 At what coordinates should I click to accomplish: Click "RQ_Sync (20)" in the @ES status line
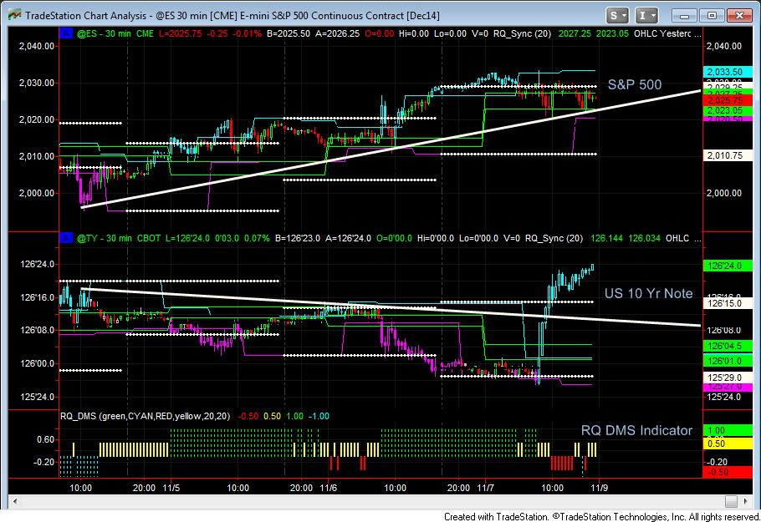point(522,34)
